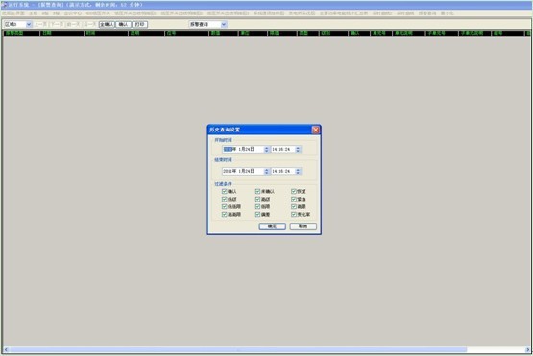This screenshot has height=356, width=533.
Task: Click the end time spinner arrows
Action: [x=298, y=171]
